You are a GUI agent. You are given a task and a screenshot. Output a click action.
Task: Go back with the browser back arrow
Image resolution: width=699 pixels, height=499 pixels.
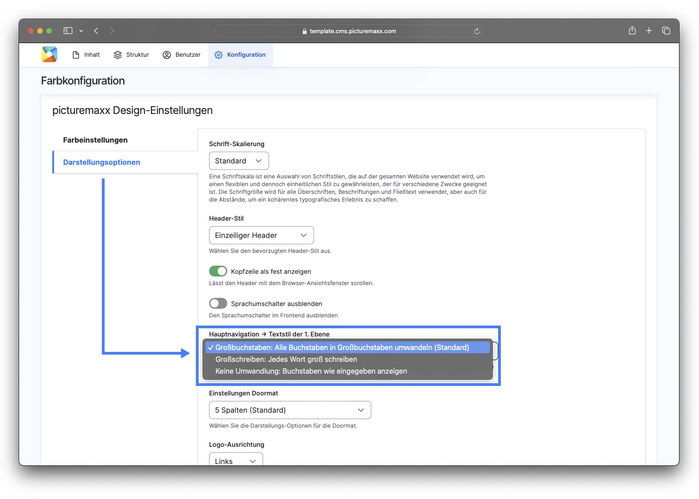coord(96,31)
